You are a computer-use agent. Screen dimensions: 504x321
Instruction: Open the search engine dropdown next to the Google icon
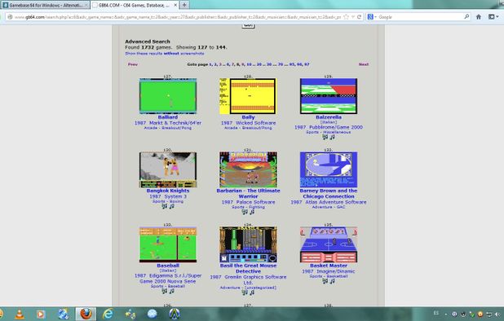375,17
